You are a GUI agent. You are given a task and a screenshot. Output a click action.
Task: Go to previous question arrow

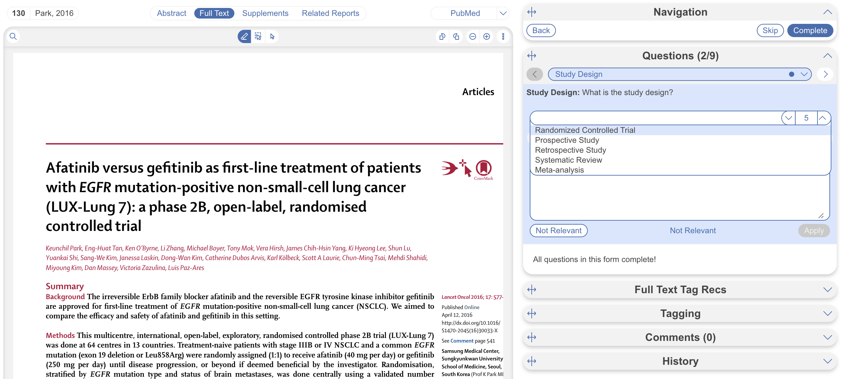tap(534, 74)
